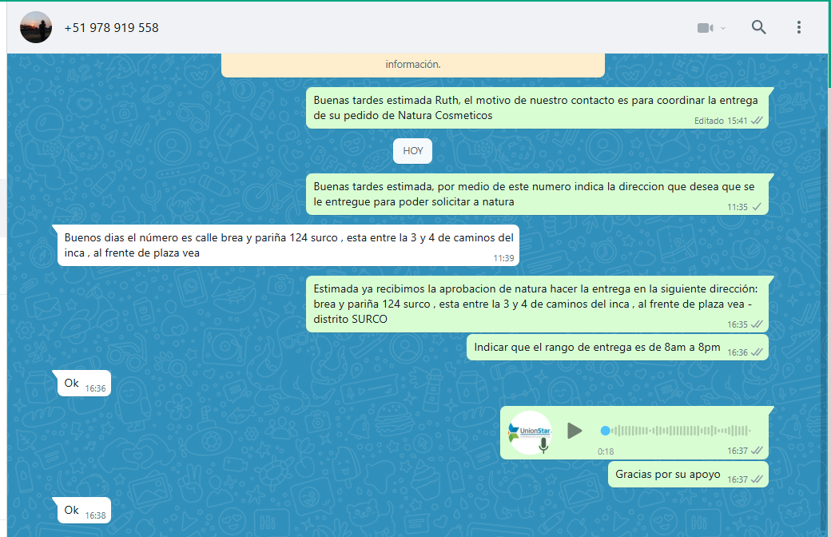Select the "Gracias por su apoyo" message
The image size is (831, 537).
pyautogui.click(x=667, y=474)
